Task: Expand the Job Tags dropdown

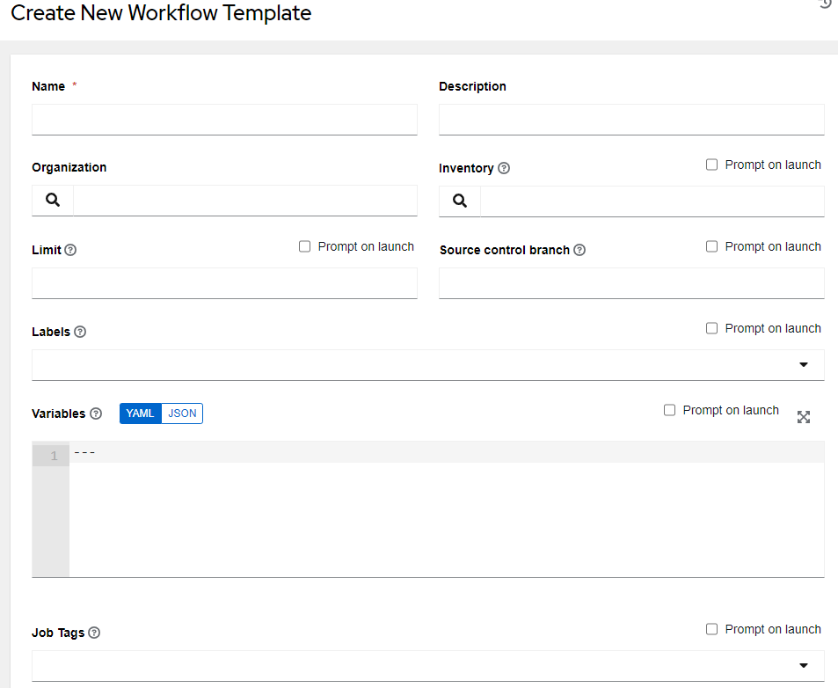Action: 803,666
